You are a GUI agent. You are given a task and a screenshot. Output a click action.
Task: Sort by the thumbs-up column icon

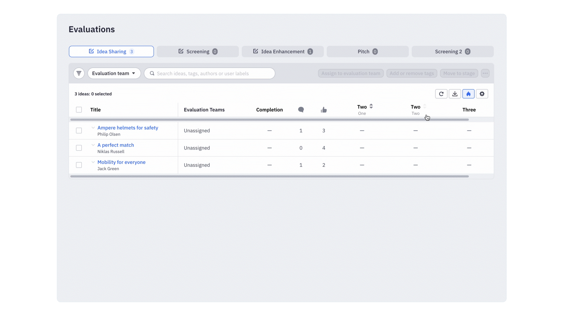(x=323, y=109)
